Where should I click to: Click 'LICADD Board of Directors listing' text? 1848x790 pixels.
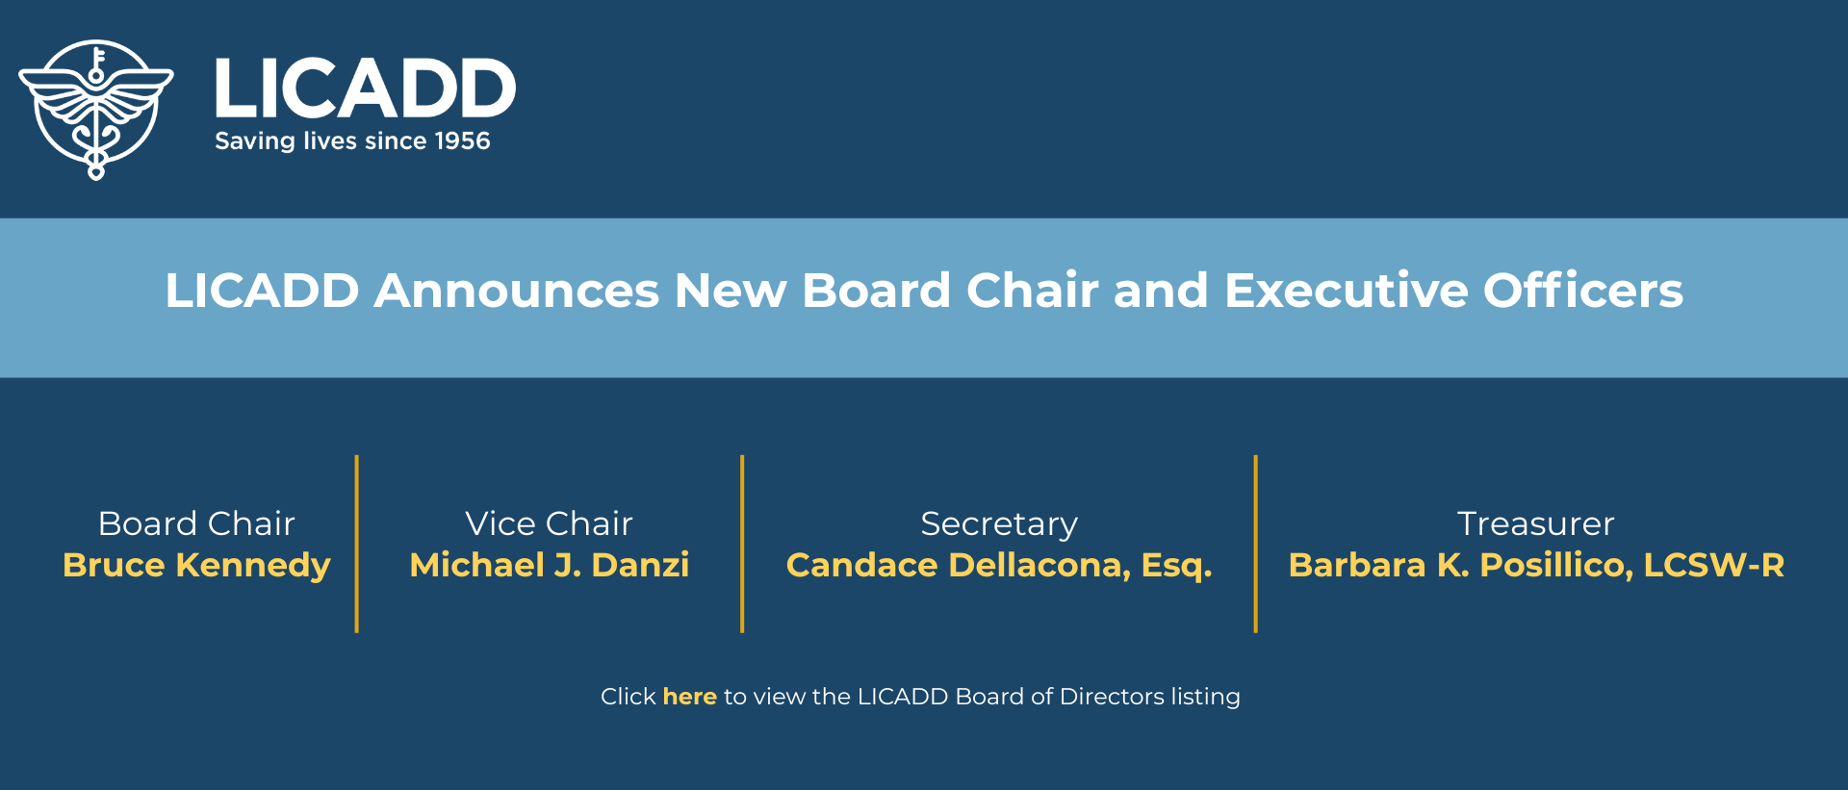click(x=1048, y=696)
